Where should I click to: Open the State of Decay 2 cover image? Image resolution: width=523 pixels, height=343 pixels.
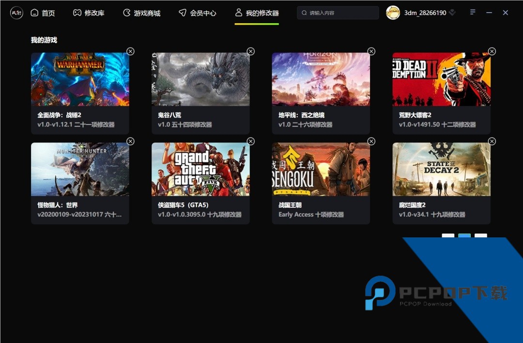[x=441, y=169]
